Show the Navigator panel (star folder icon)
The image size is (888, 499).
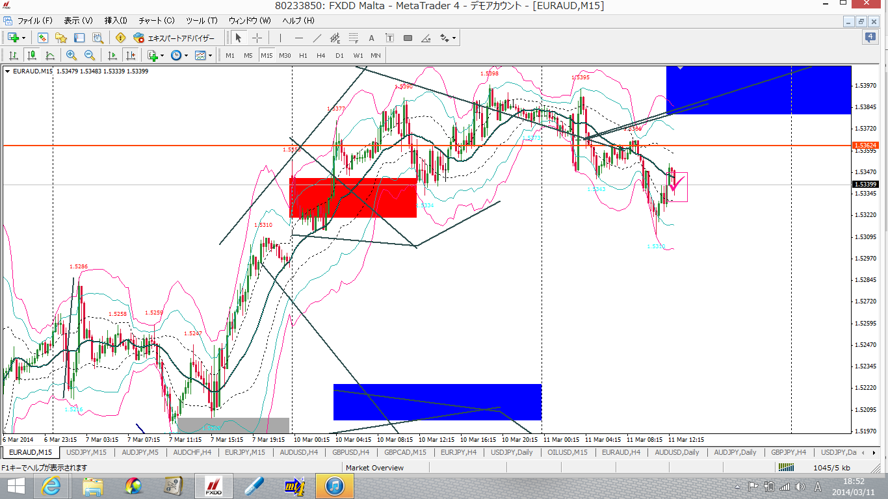(x=61, y=38)
